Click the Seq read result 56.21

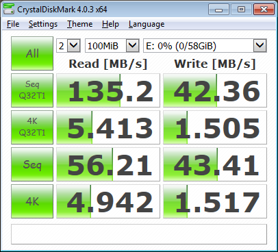108,164
